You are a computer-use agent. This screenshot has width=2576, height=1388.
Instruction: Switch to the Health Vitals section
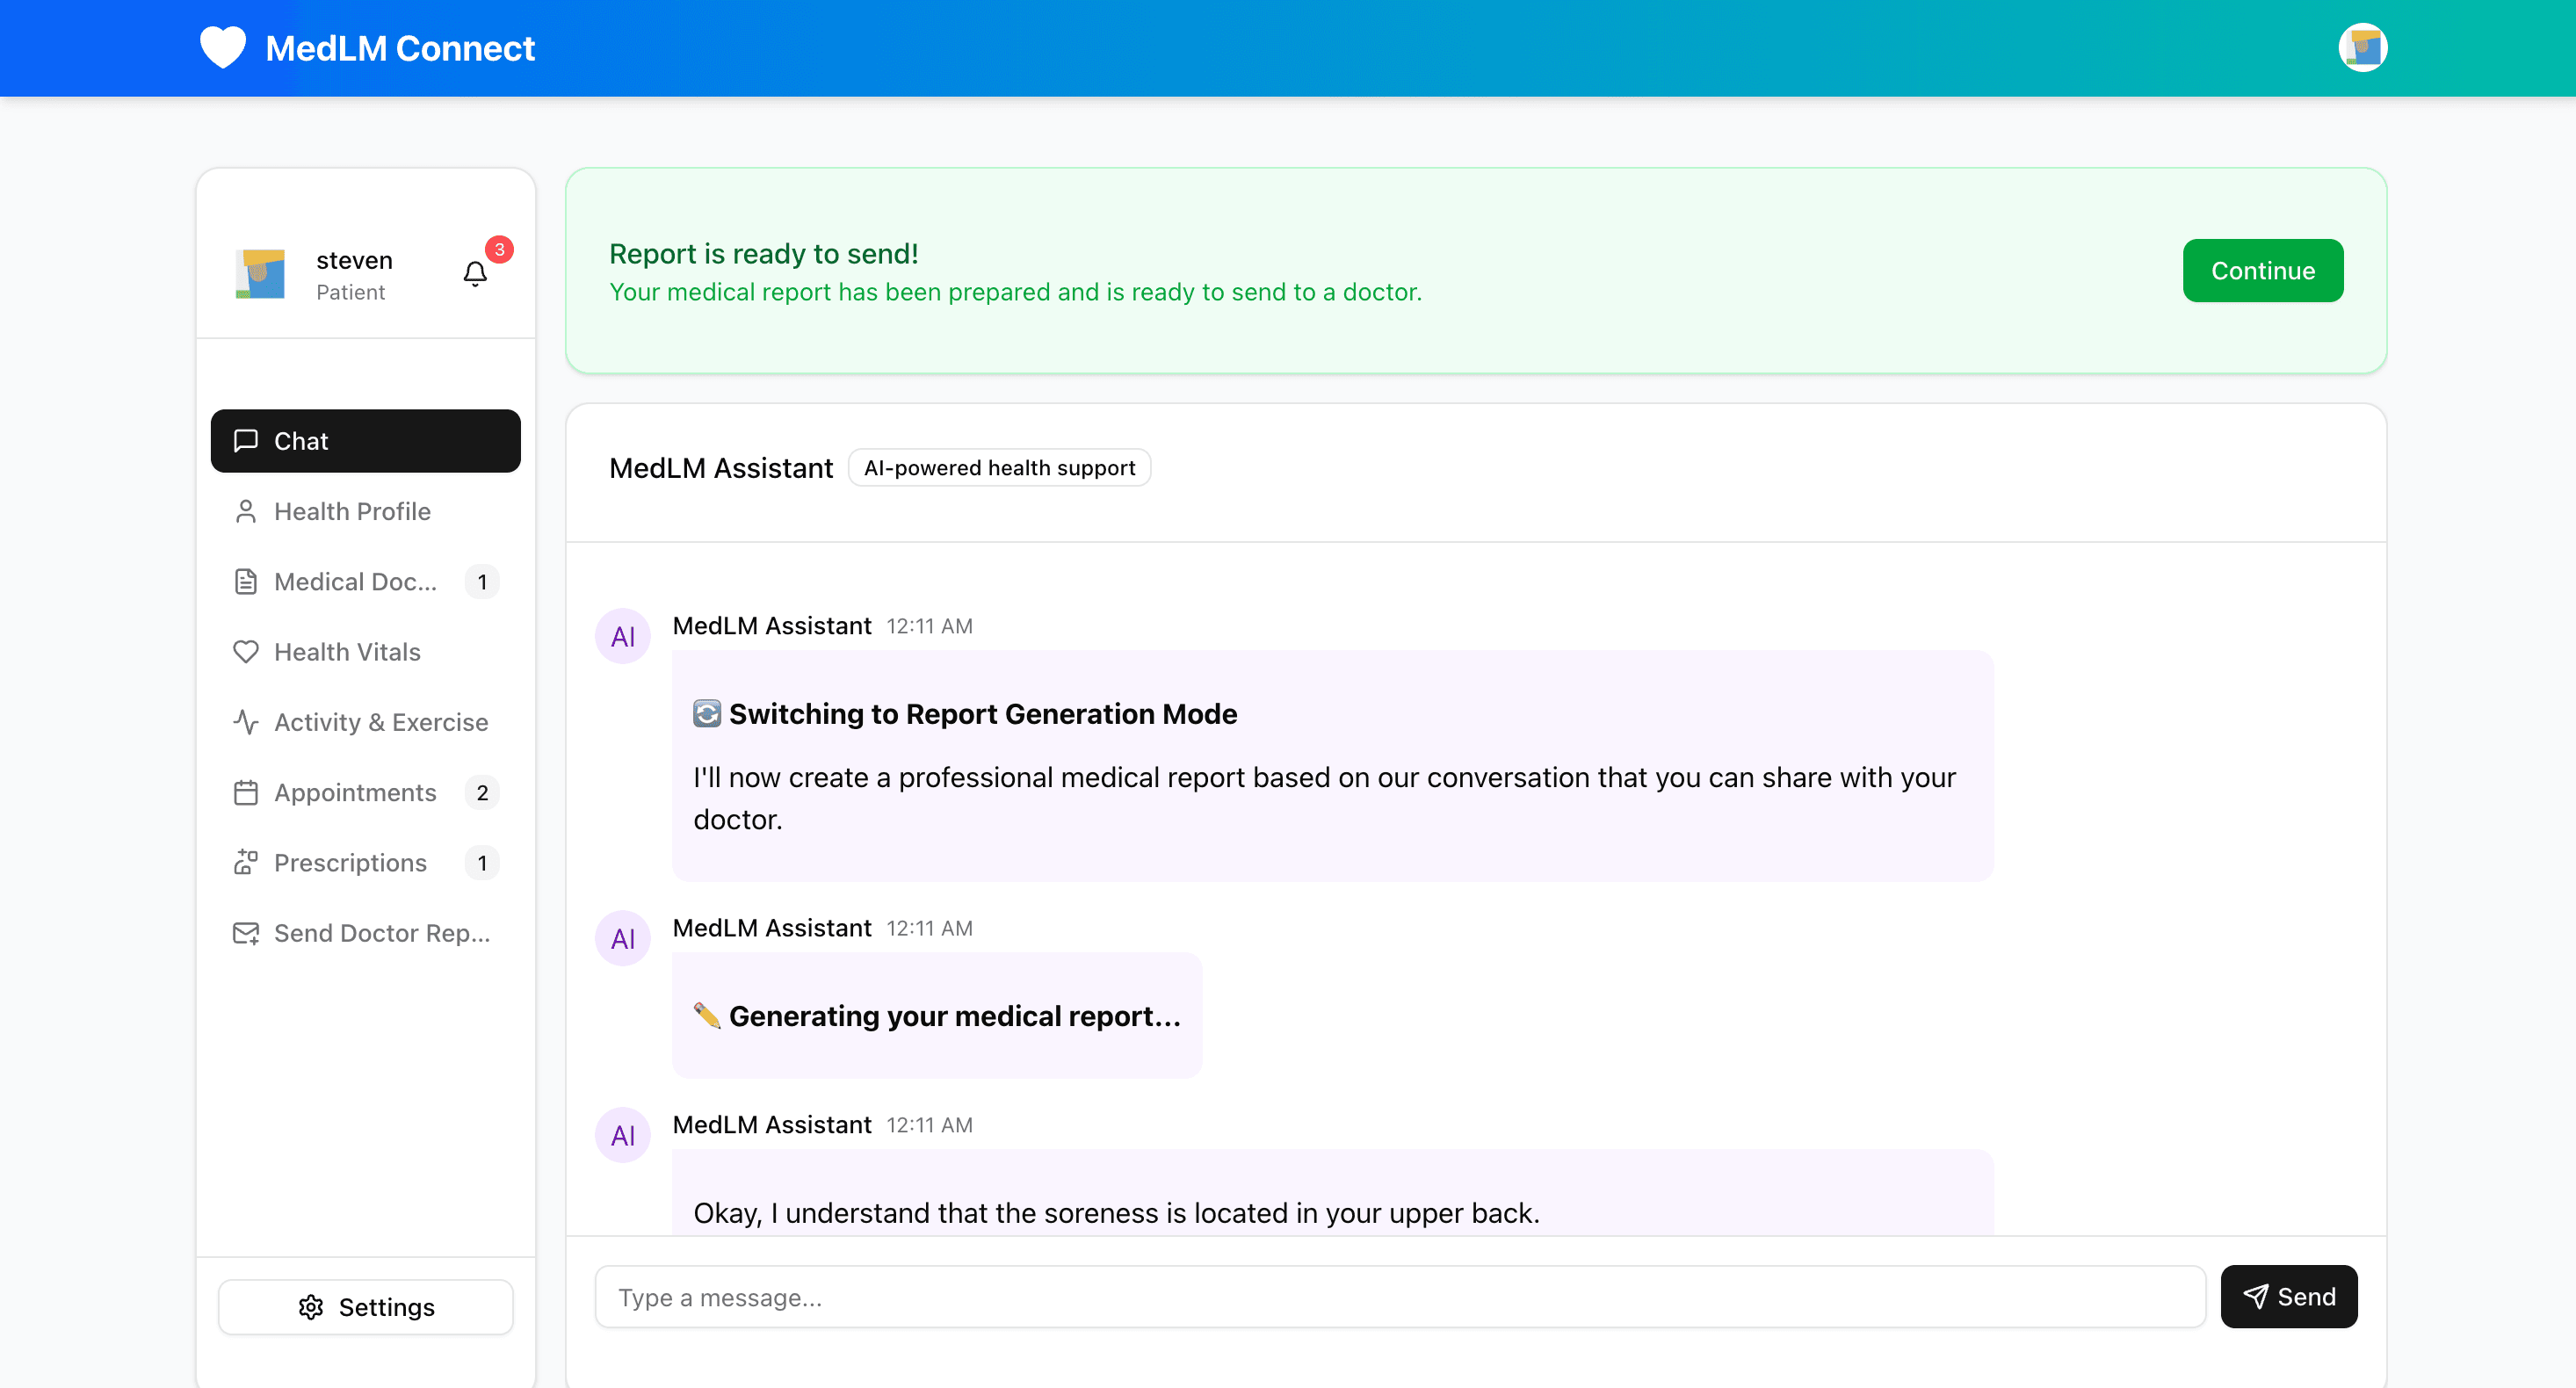tap(347, 651)
